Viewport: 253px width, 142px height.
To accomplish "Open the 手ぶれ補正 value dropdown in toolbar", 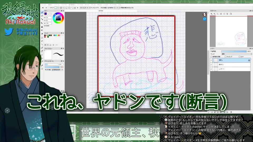I will [x=116, y=8].
